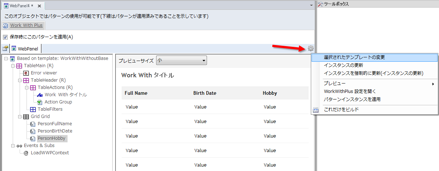The image size is (439, 171).
Task: Click the properties icon left of WebPanel tab
Action: [5, 49]
